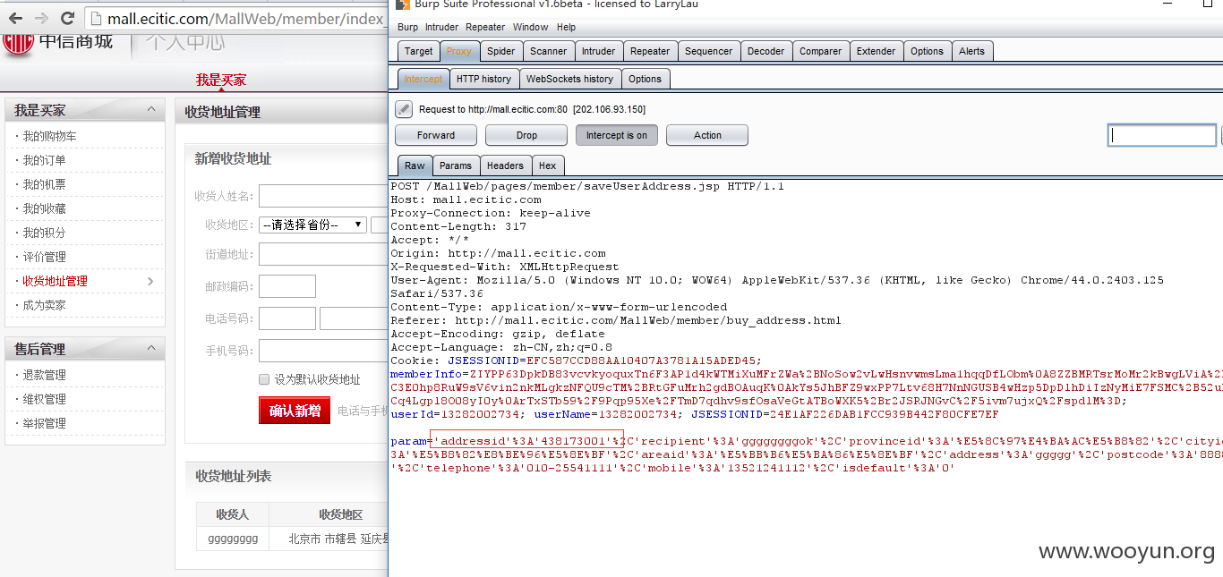Switch to the Spider tab

click(x=501, y=51)
